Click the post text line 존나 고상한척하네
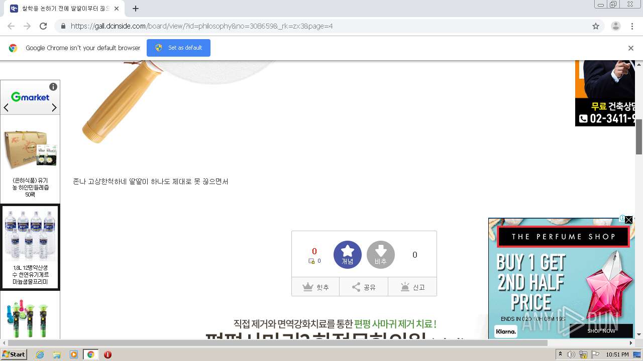 151,182
